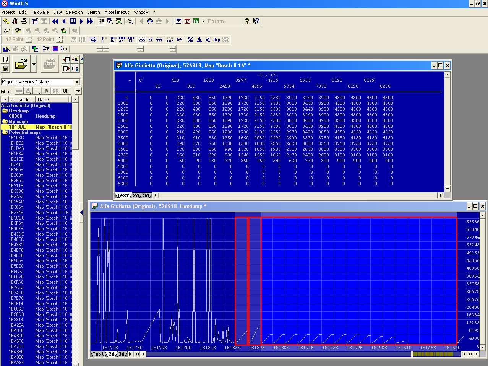Expand the arrow beside open-project button
The width and height of the screenshot is (488, 366).
point(34,64)
